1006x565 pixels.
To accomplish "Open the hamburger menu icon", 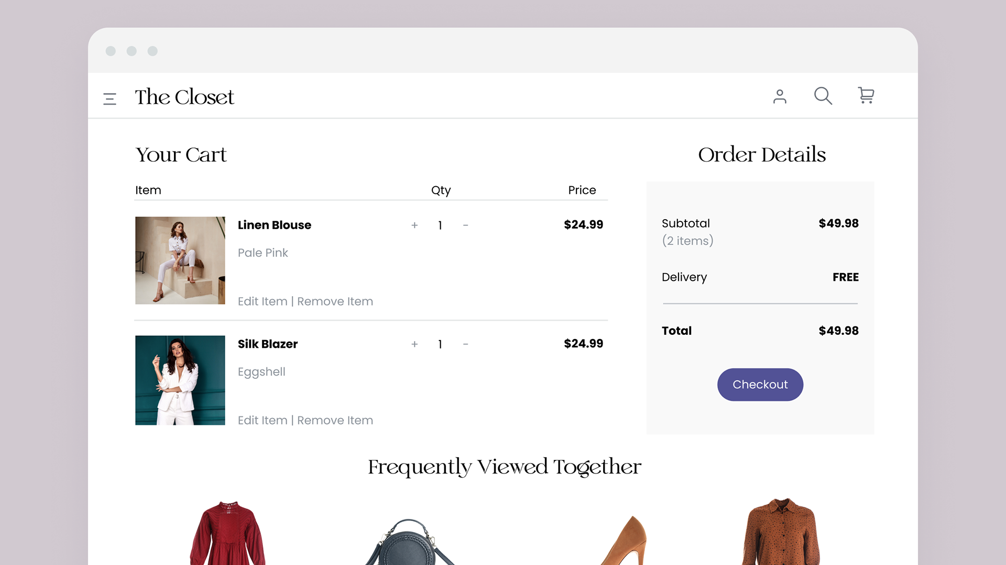I will pyautogui.click(x=110, y=98).
